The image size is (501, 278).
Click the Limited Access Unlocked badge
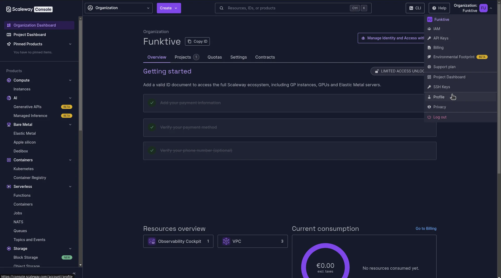click(397, 71)
